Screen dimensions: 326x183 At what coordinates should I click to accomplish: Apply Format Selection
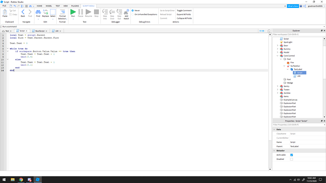coord(62,14)
